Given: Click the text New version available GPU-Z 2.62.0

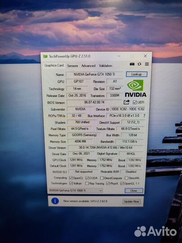Looking at the screenshot, I should pyautogui.click(x=85, y=201).
